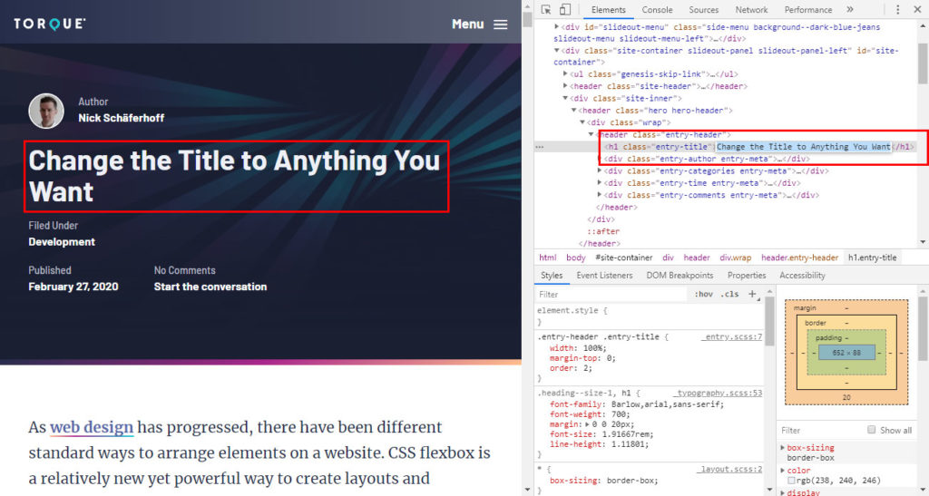This screenshot has height=496, width=929.
Task: Open the _typography.scss:53 source link
Action: point(719,393)
